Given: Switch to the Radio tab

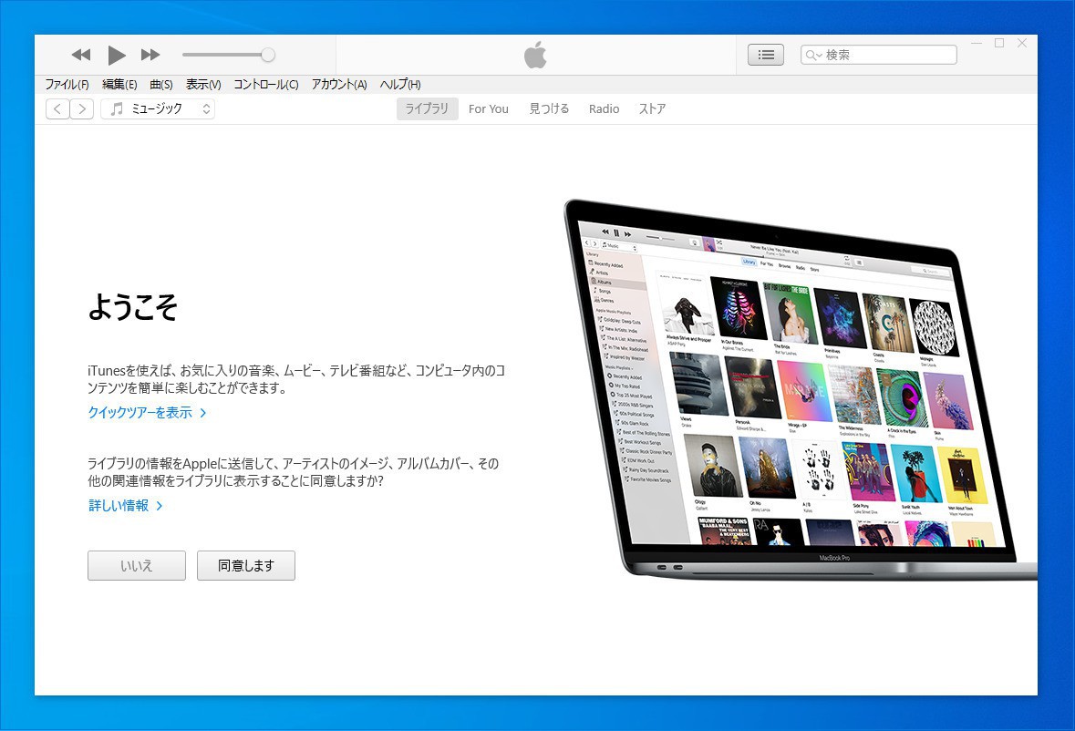Looking at the screenshot, I should (x=604, y=109).
